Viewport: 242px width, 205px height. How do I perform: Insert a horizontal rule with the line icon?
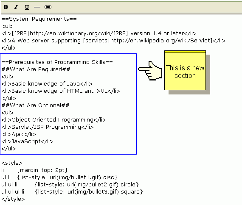click(37, 7)
